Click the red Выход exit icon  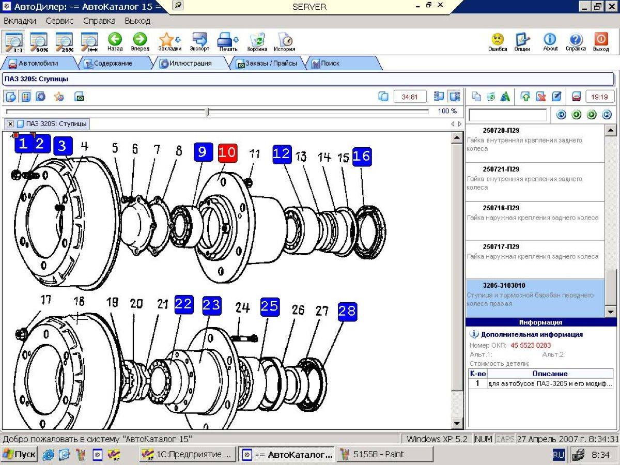coord(601,42)
